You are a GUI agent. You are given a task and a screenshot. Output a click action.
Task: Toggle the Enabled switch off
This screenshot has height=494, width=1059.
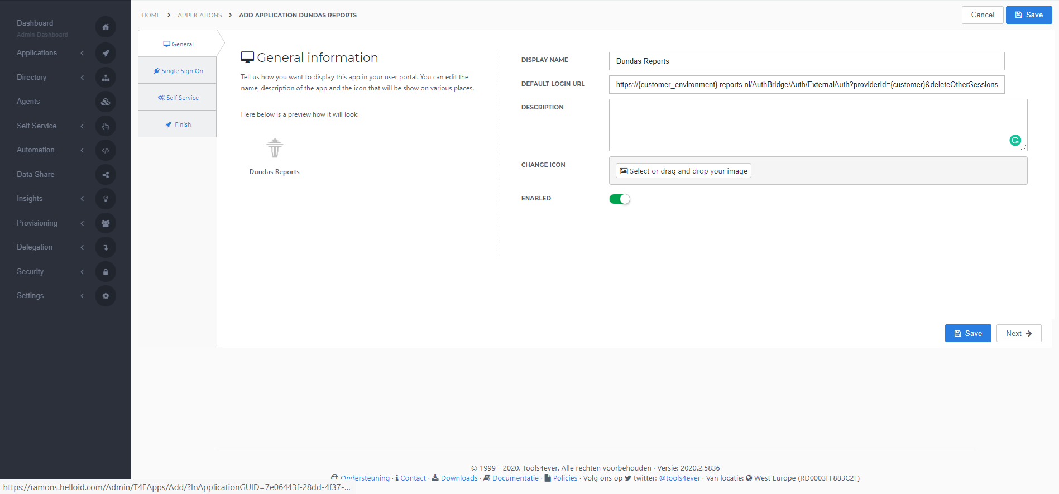(x=620, y=199)
